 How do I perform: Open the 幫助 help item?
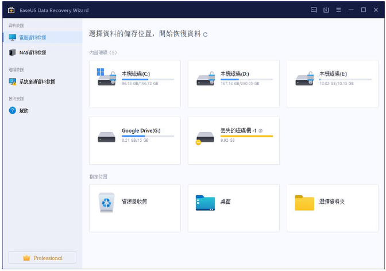(23, 110)
